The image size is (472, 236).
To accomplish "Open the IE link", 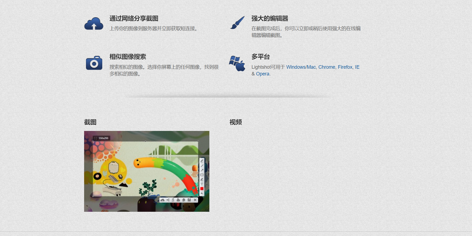I will [357, 67].
